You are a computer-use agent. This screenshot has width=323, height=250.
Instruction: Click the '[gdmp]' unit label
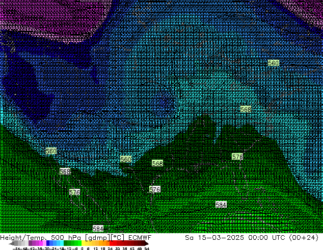(x=98, y=238)
